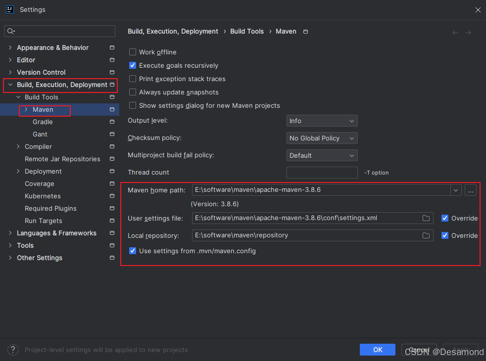486x361 pixels.
Task: Click project-level icon beside Languages & Frameworks
Action: pos(112,233)
